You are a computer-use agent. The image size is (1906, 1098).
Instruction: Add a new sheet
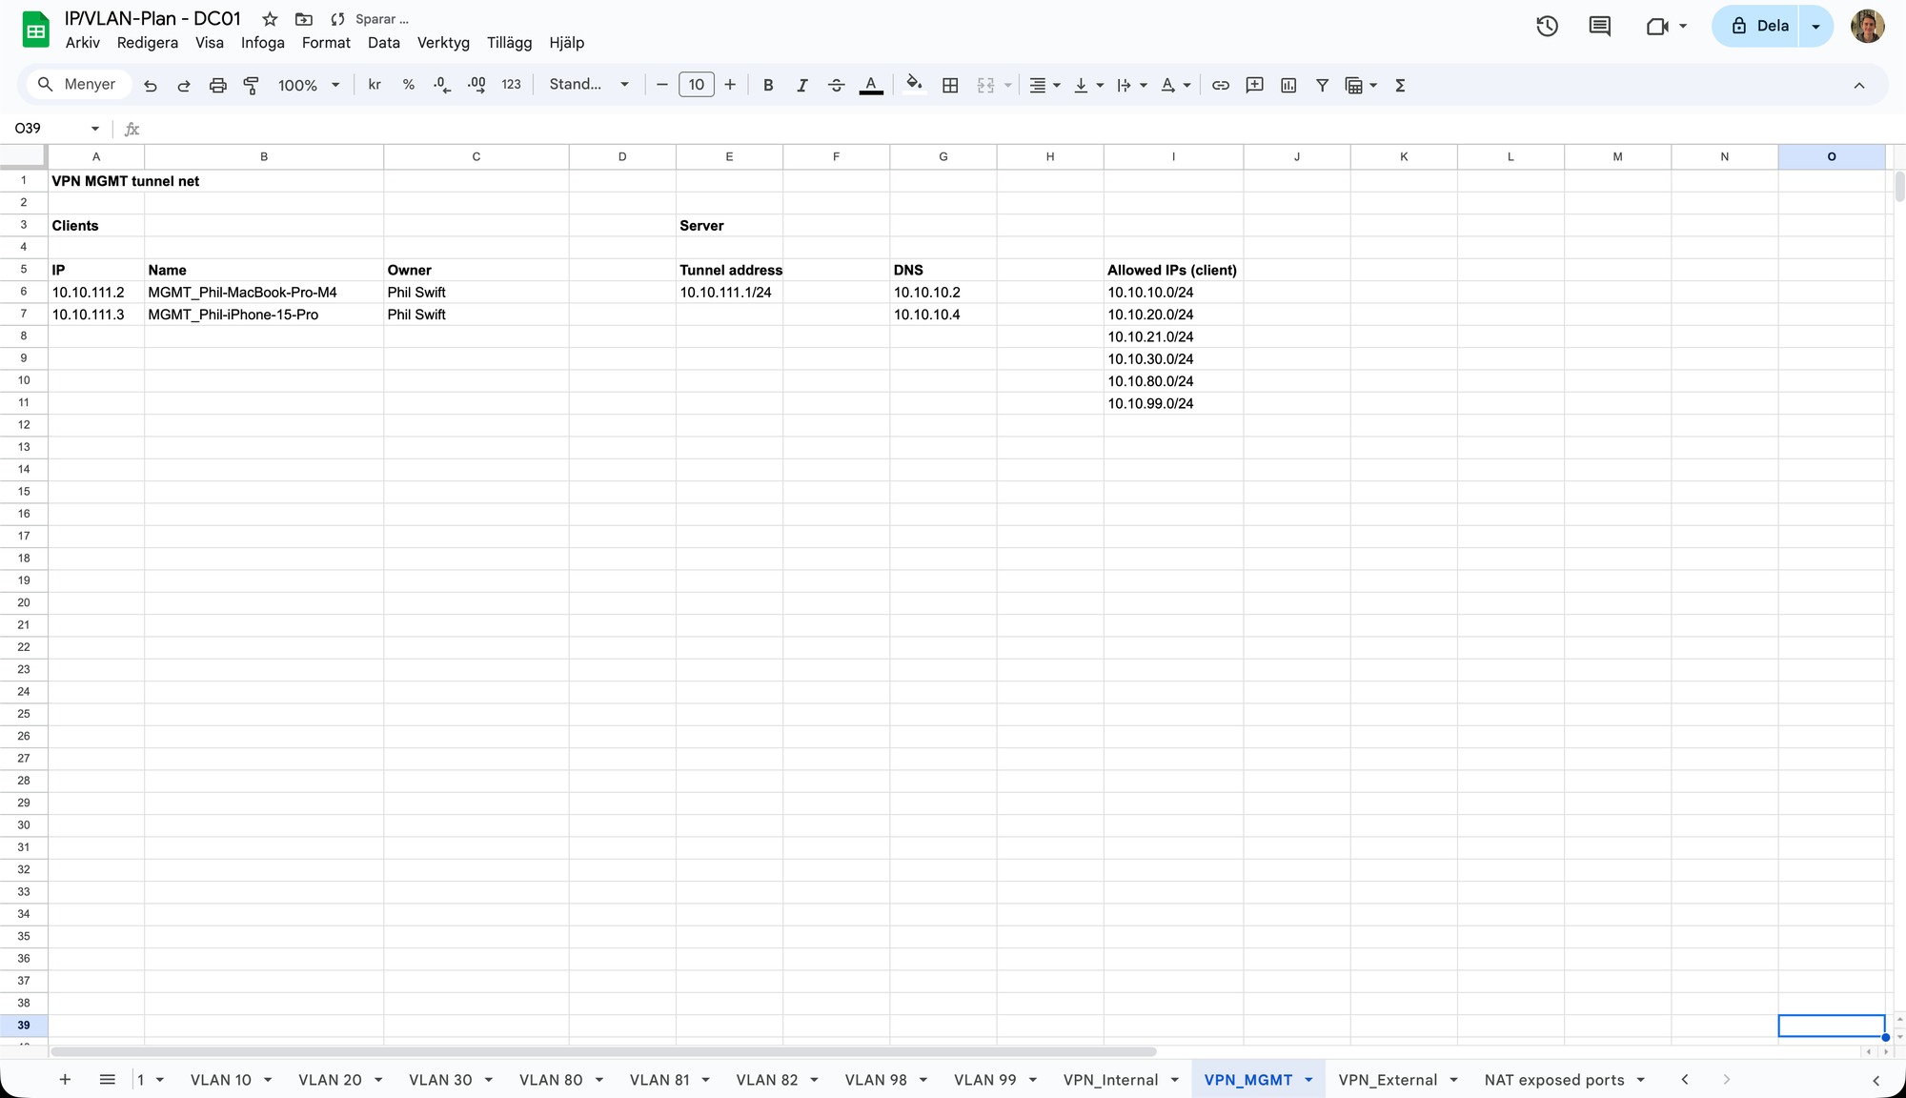pos(65,1079)
